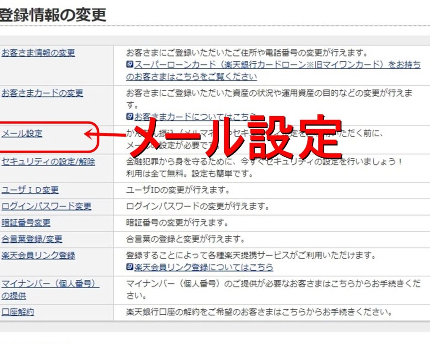Screen dimensions: 430x344
Task: Open the 暗証番号変更 link
Action: (26, 223)
